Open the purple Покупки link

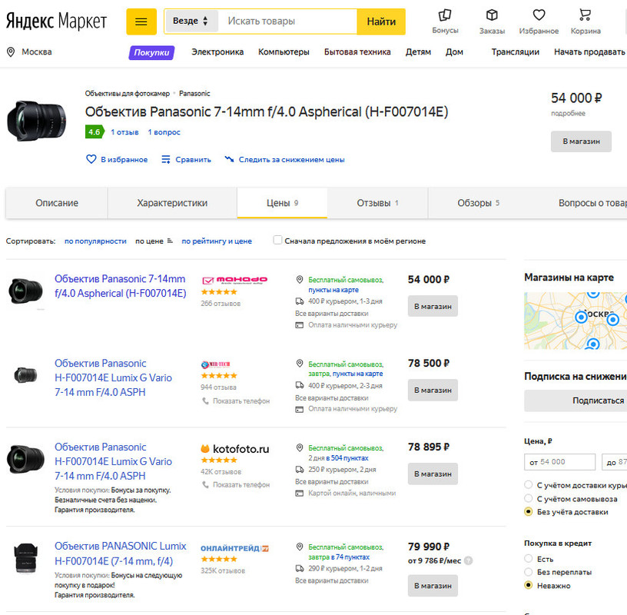(x=151, y=52)
